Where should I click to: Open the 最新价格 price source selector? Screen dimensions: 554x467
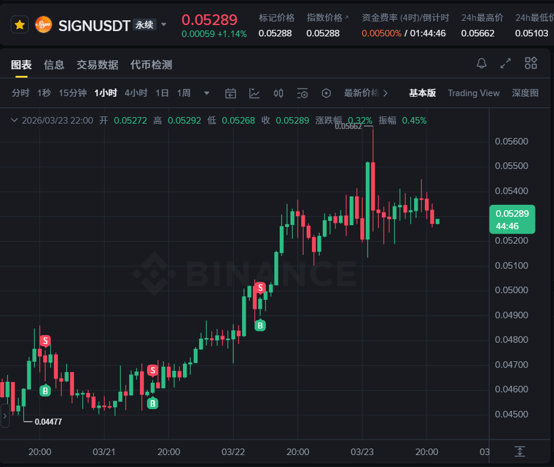coord(366,93)
